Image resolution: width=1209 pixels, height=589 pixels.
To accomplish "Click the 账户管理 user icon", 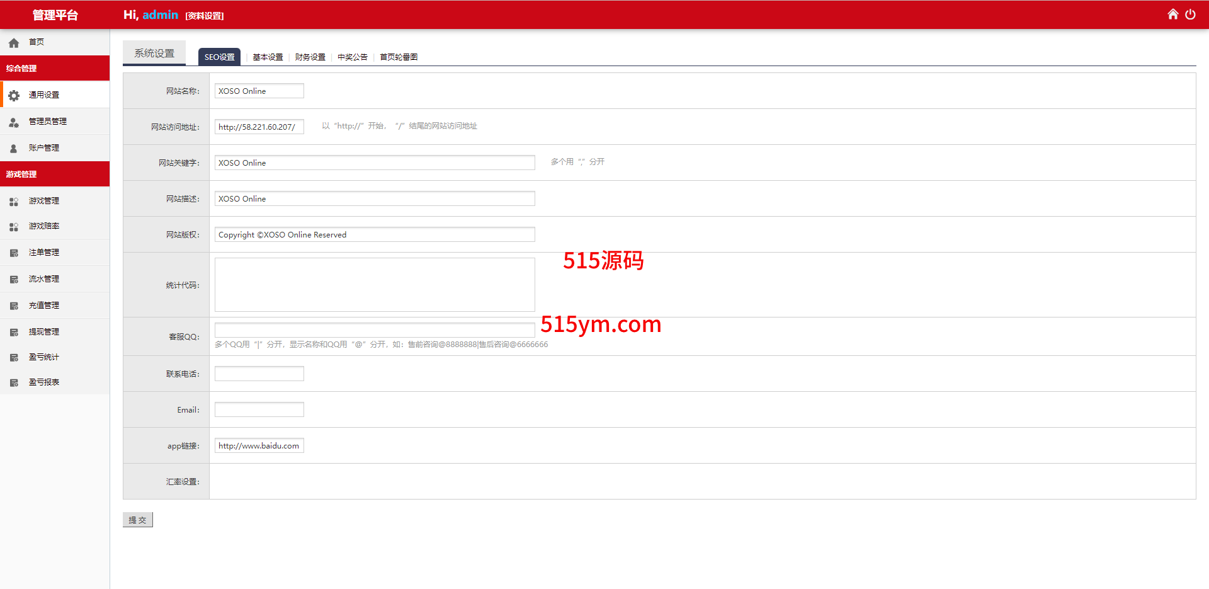I will (x=14, y=149).
